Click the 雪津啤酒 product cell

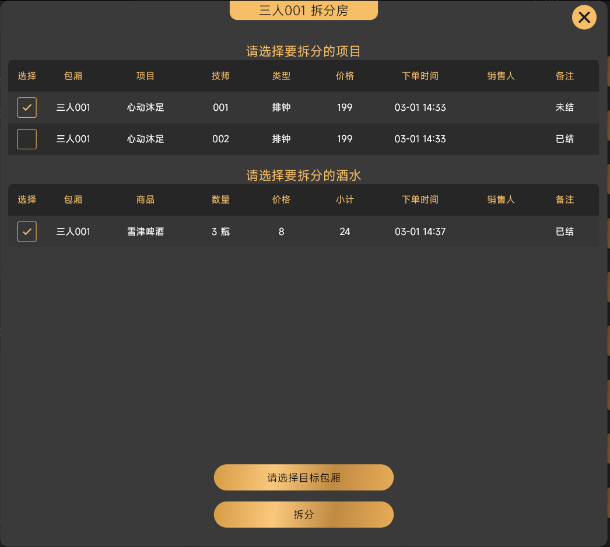pyautogui.click(x=145, y=232)
